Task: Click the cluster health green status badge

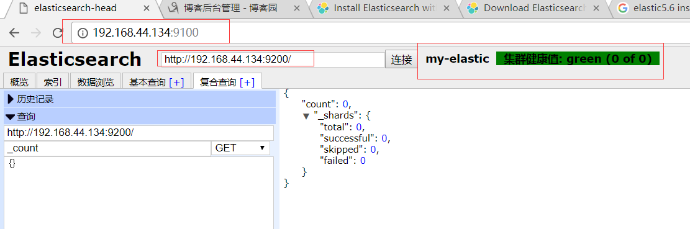Action: (x=578, y=59)
